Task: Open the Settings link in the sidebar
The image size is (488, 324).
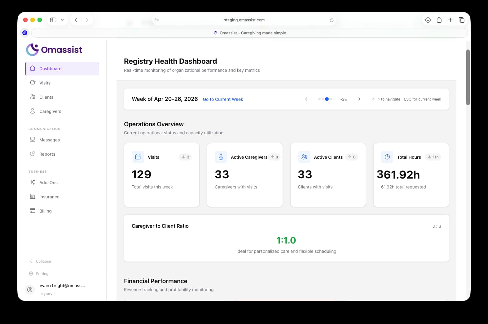Action: pos(40,274)
